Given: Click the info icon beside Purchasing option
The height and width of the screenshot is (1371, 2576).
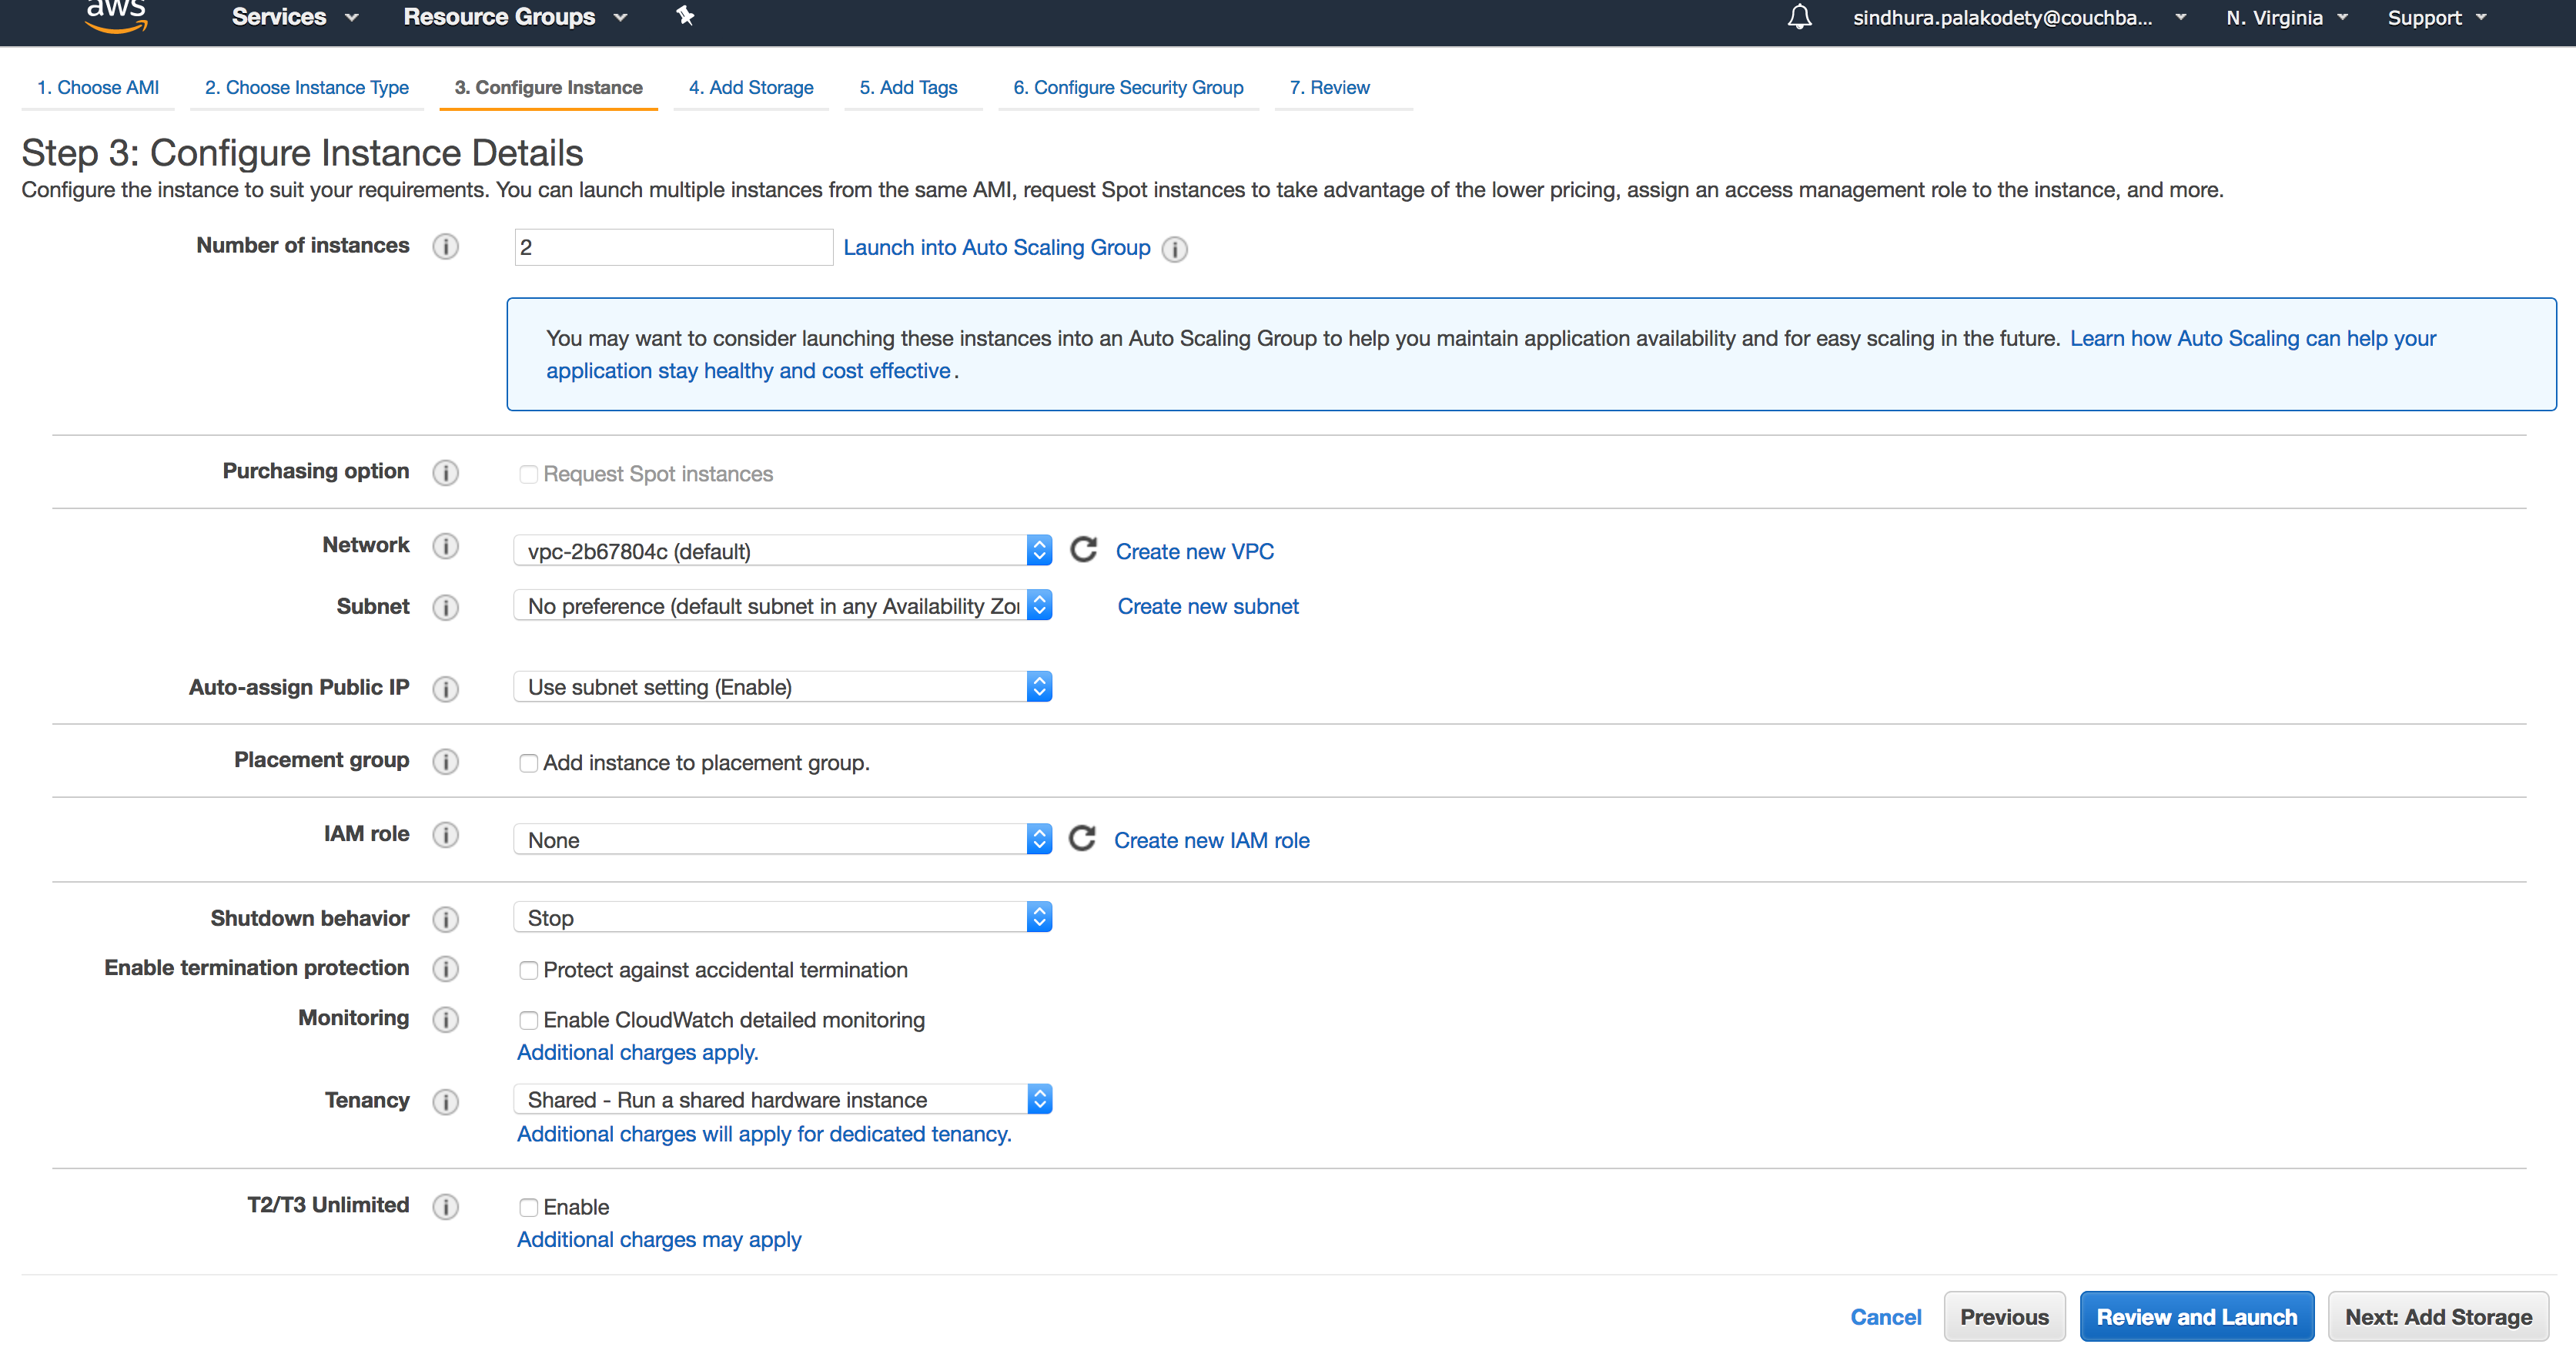Looking at the screenshot, I should [446, 472].
